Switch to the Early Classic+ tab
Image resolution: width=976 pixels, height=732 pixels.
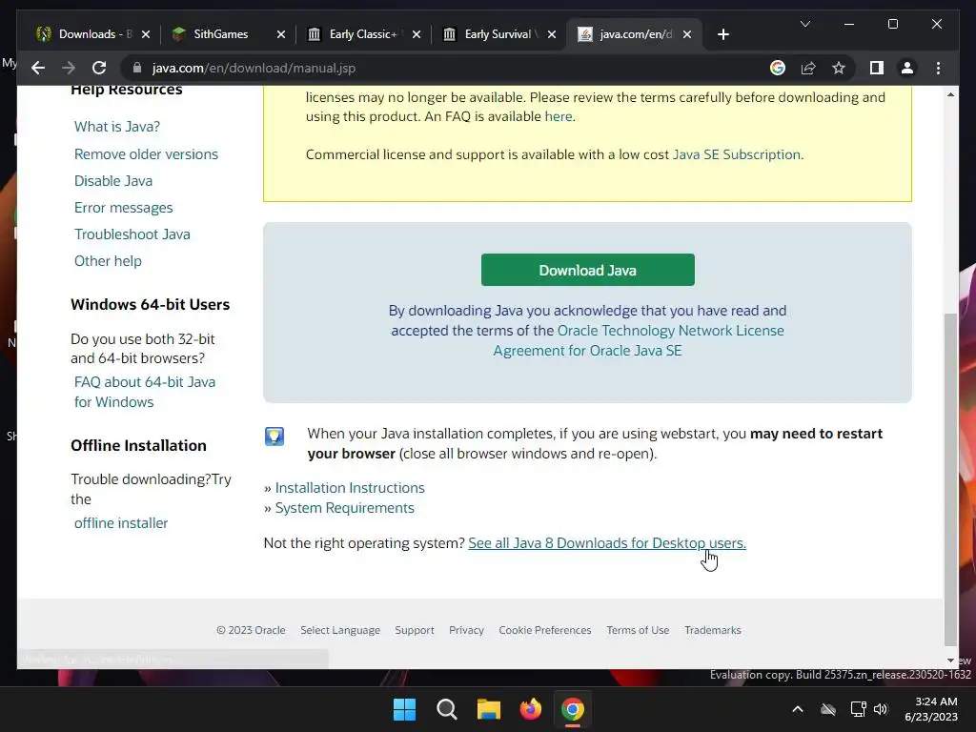pos(363,34)
